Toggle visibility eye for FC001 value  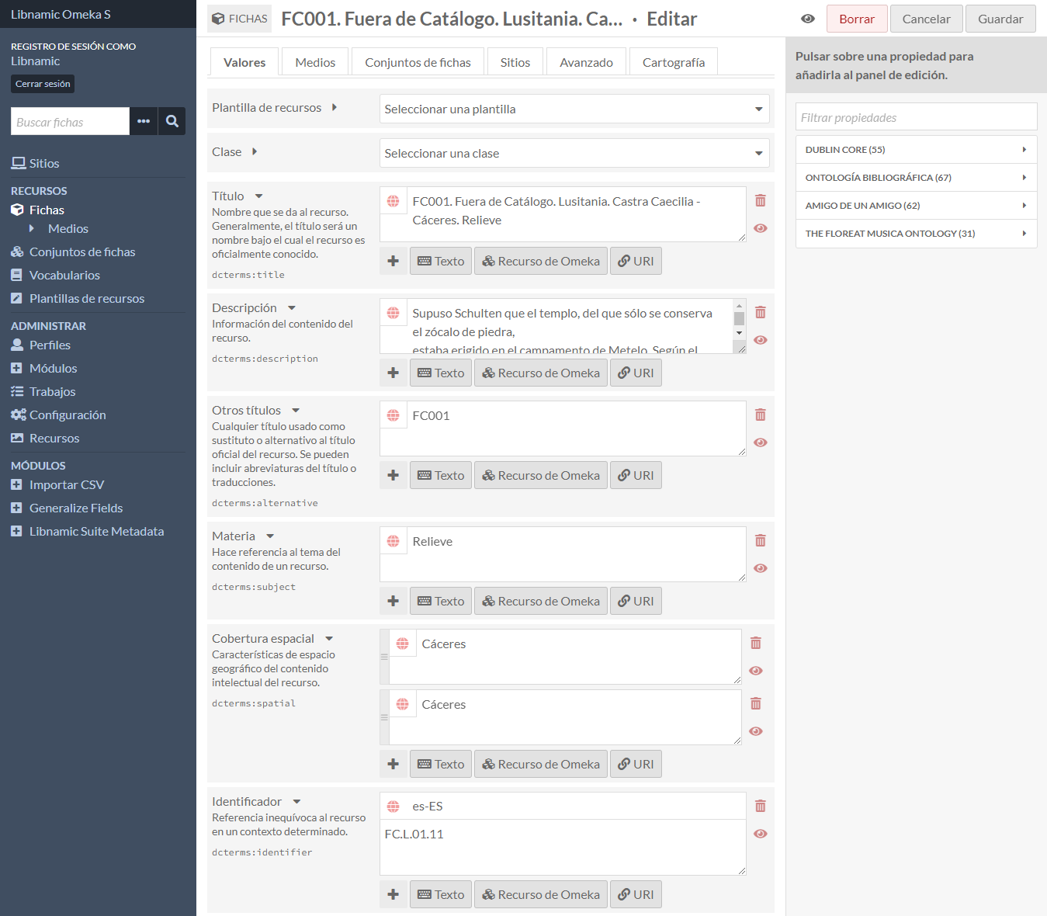tap(761, 442)
